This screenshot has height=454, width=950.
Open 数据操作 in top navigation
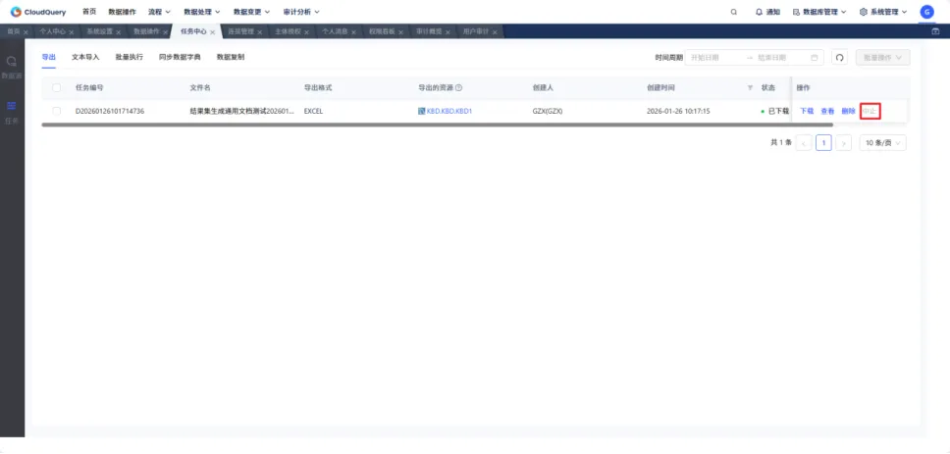122,12
